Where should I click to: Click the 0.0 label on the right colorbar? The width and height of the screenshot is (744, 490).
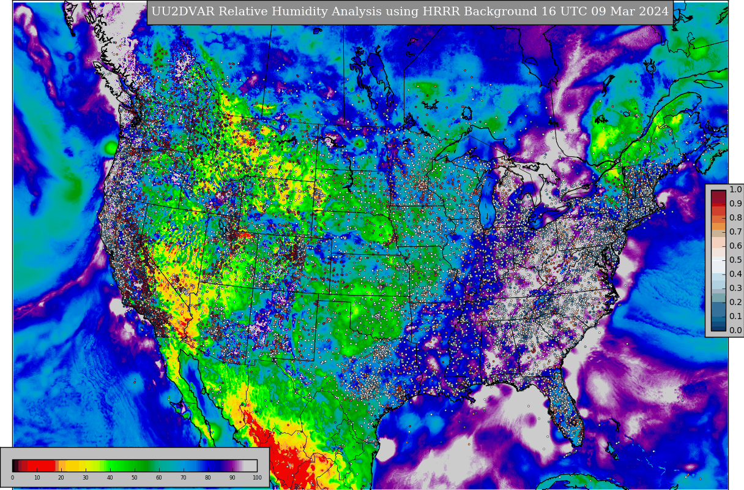click(x=735, y=331)
